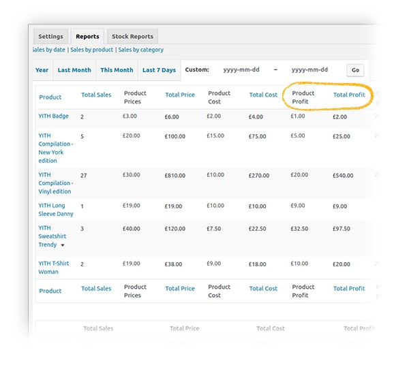Sort by Total Profit column header
The image size is (409, 365).
pos(349,95)
